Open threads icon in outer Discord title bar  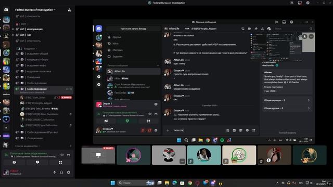[x=292, y=3]
